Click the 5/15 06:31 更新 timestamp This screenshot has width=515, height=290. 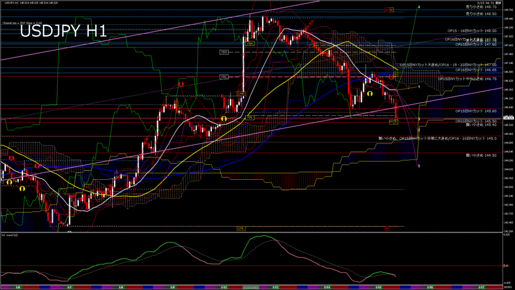click(489, 3)
